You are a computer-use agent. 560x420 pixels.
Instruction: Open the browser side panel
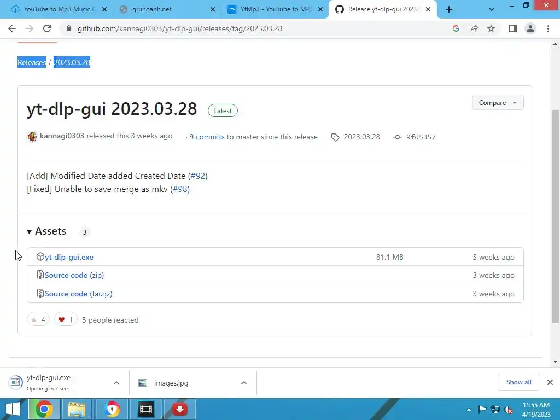tap(513, 28)
